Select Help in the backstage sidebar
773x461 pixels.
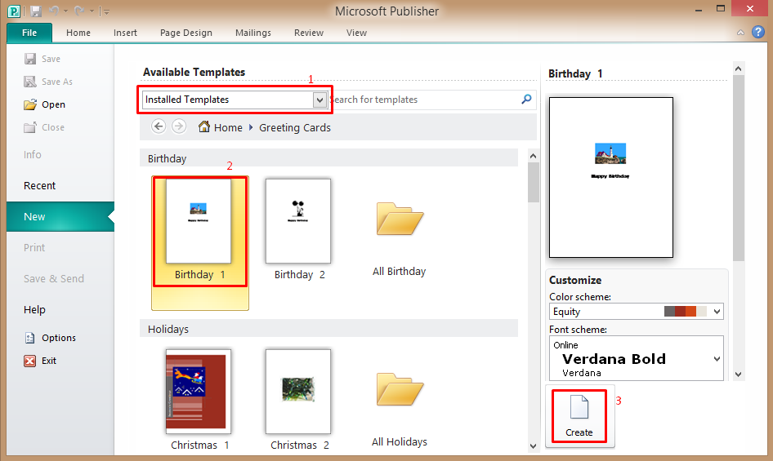[x=34, y=310]
